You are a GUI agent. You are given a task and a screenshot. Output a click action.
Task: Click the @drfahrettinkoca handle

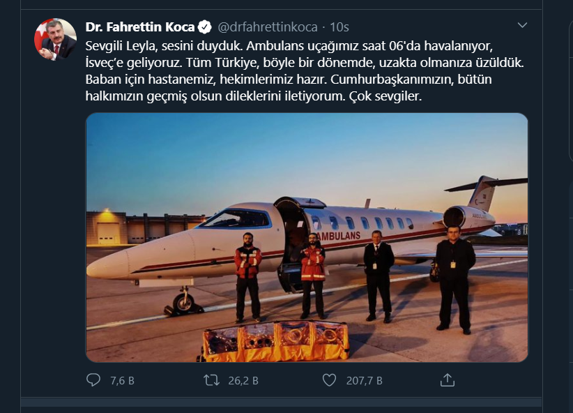tap(268, 27)
